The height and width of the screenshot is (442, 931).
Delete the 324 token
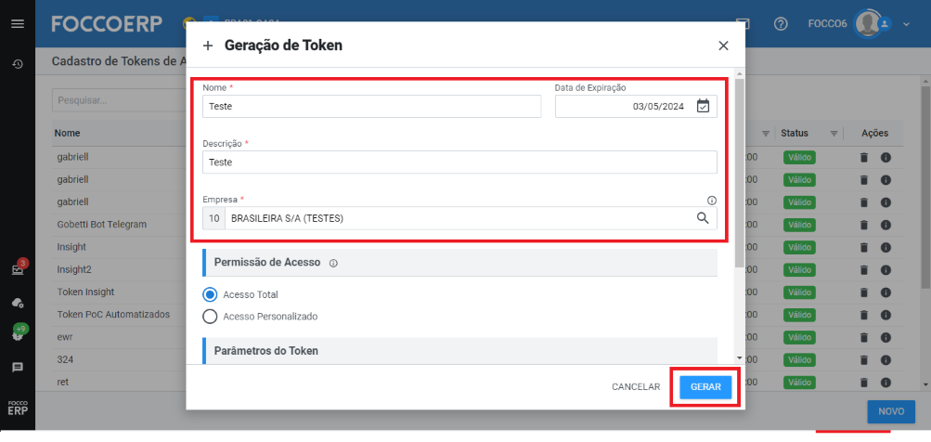[864, 360]
